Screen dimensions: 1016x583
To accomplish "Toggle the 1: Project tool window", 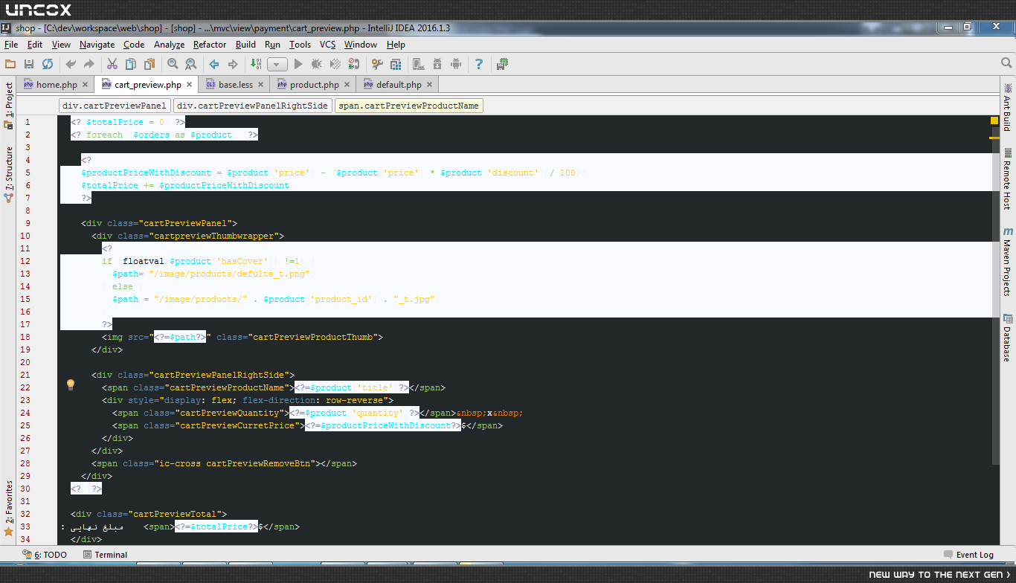I will (9, 105).
